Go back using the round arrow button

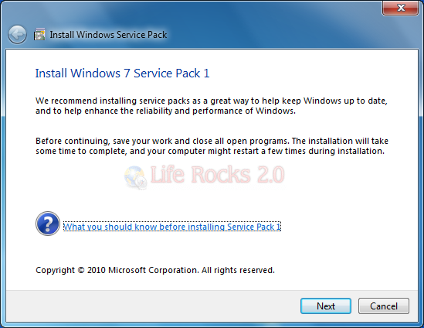pyautogui.click(x=17, y=35)
